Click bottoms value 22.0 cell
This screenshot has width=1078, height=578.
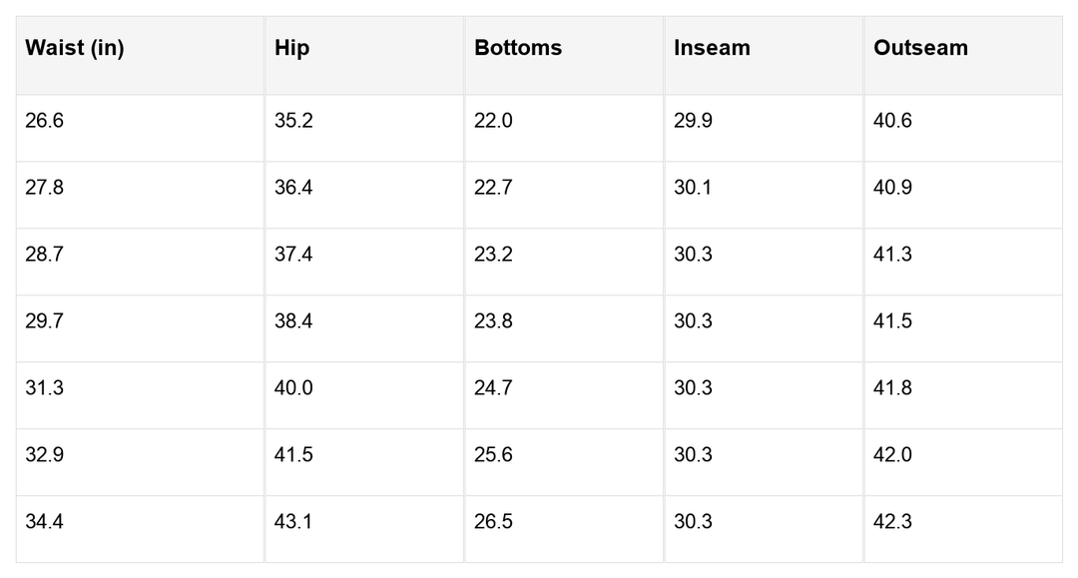click(x=493, y=121)
